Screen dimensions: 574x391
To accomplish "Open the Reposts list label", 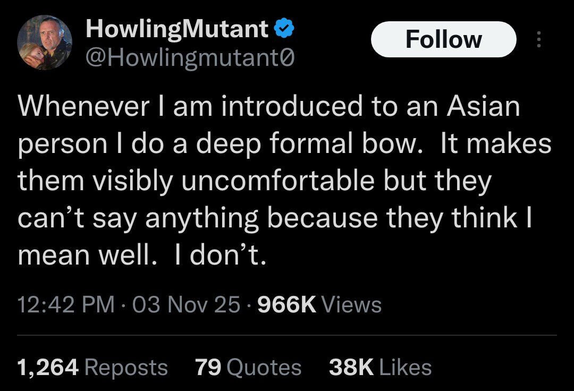I will 126,367.
